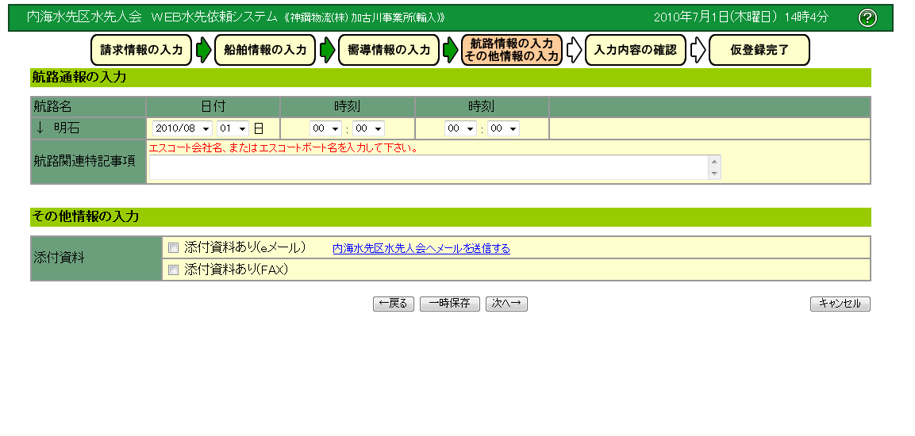Click the 一時保存 button
Viewport: 915px width, 436px height.
click(x=449, y=304)
